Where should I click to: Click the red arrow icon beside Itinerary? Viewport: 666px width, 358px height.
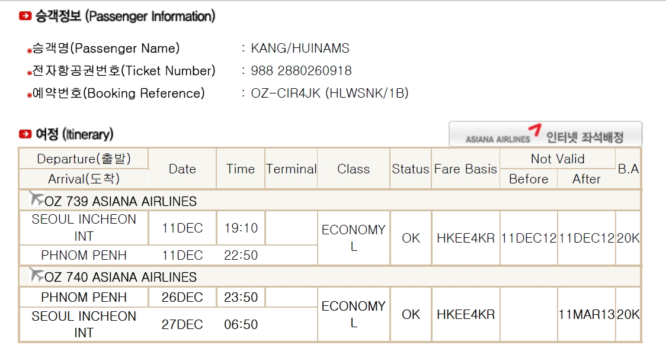pos(25,134)
